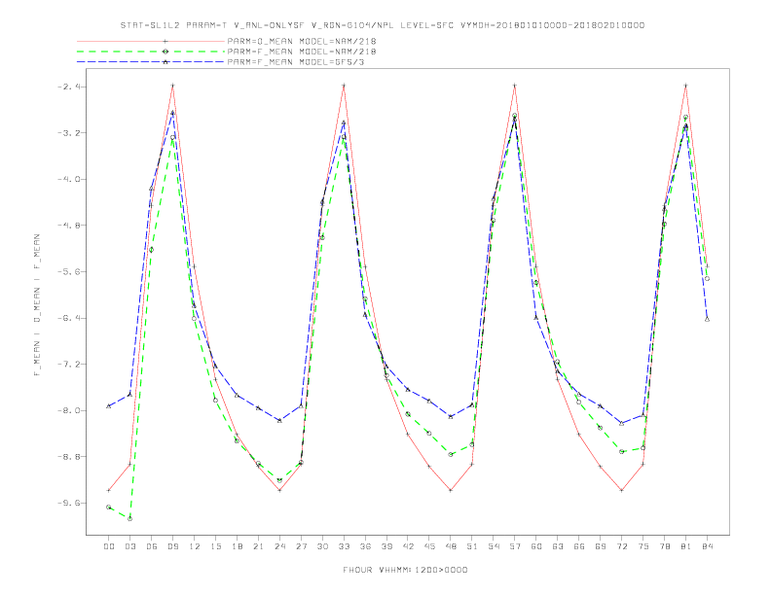Click x-axis tick label 48

pos(451,546)
